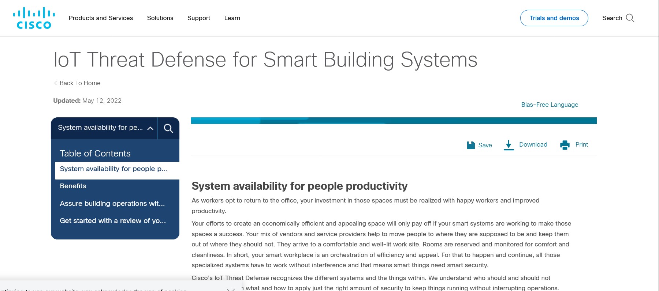Click the Download link

point(533,144)
